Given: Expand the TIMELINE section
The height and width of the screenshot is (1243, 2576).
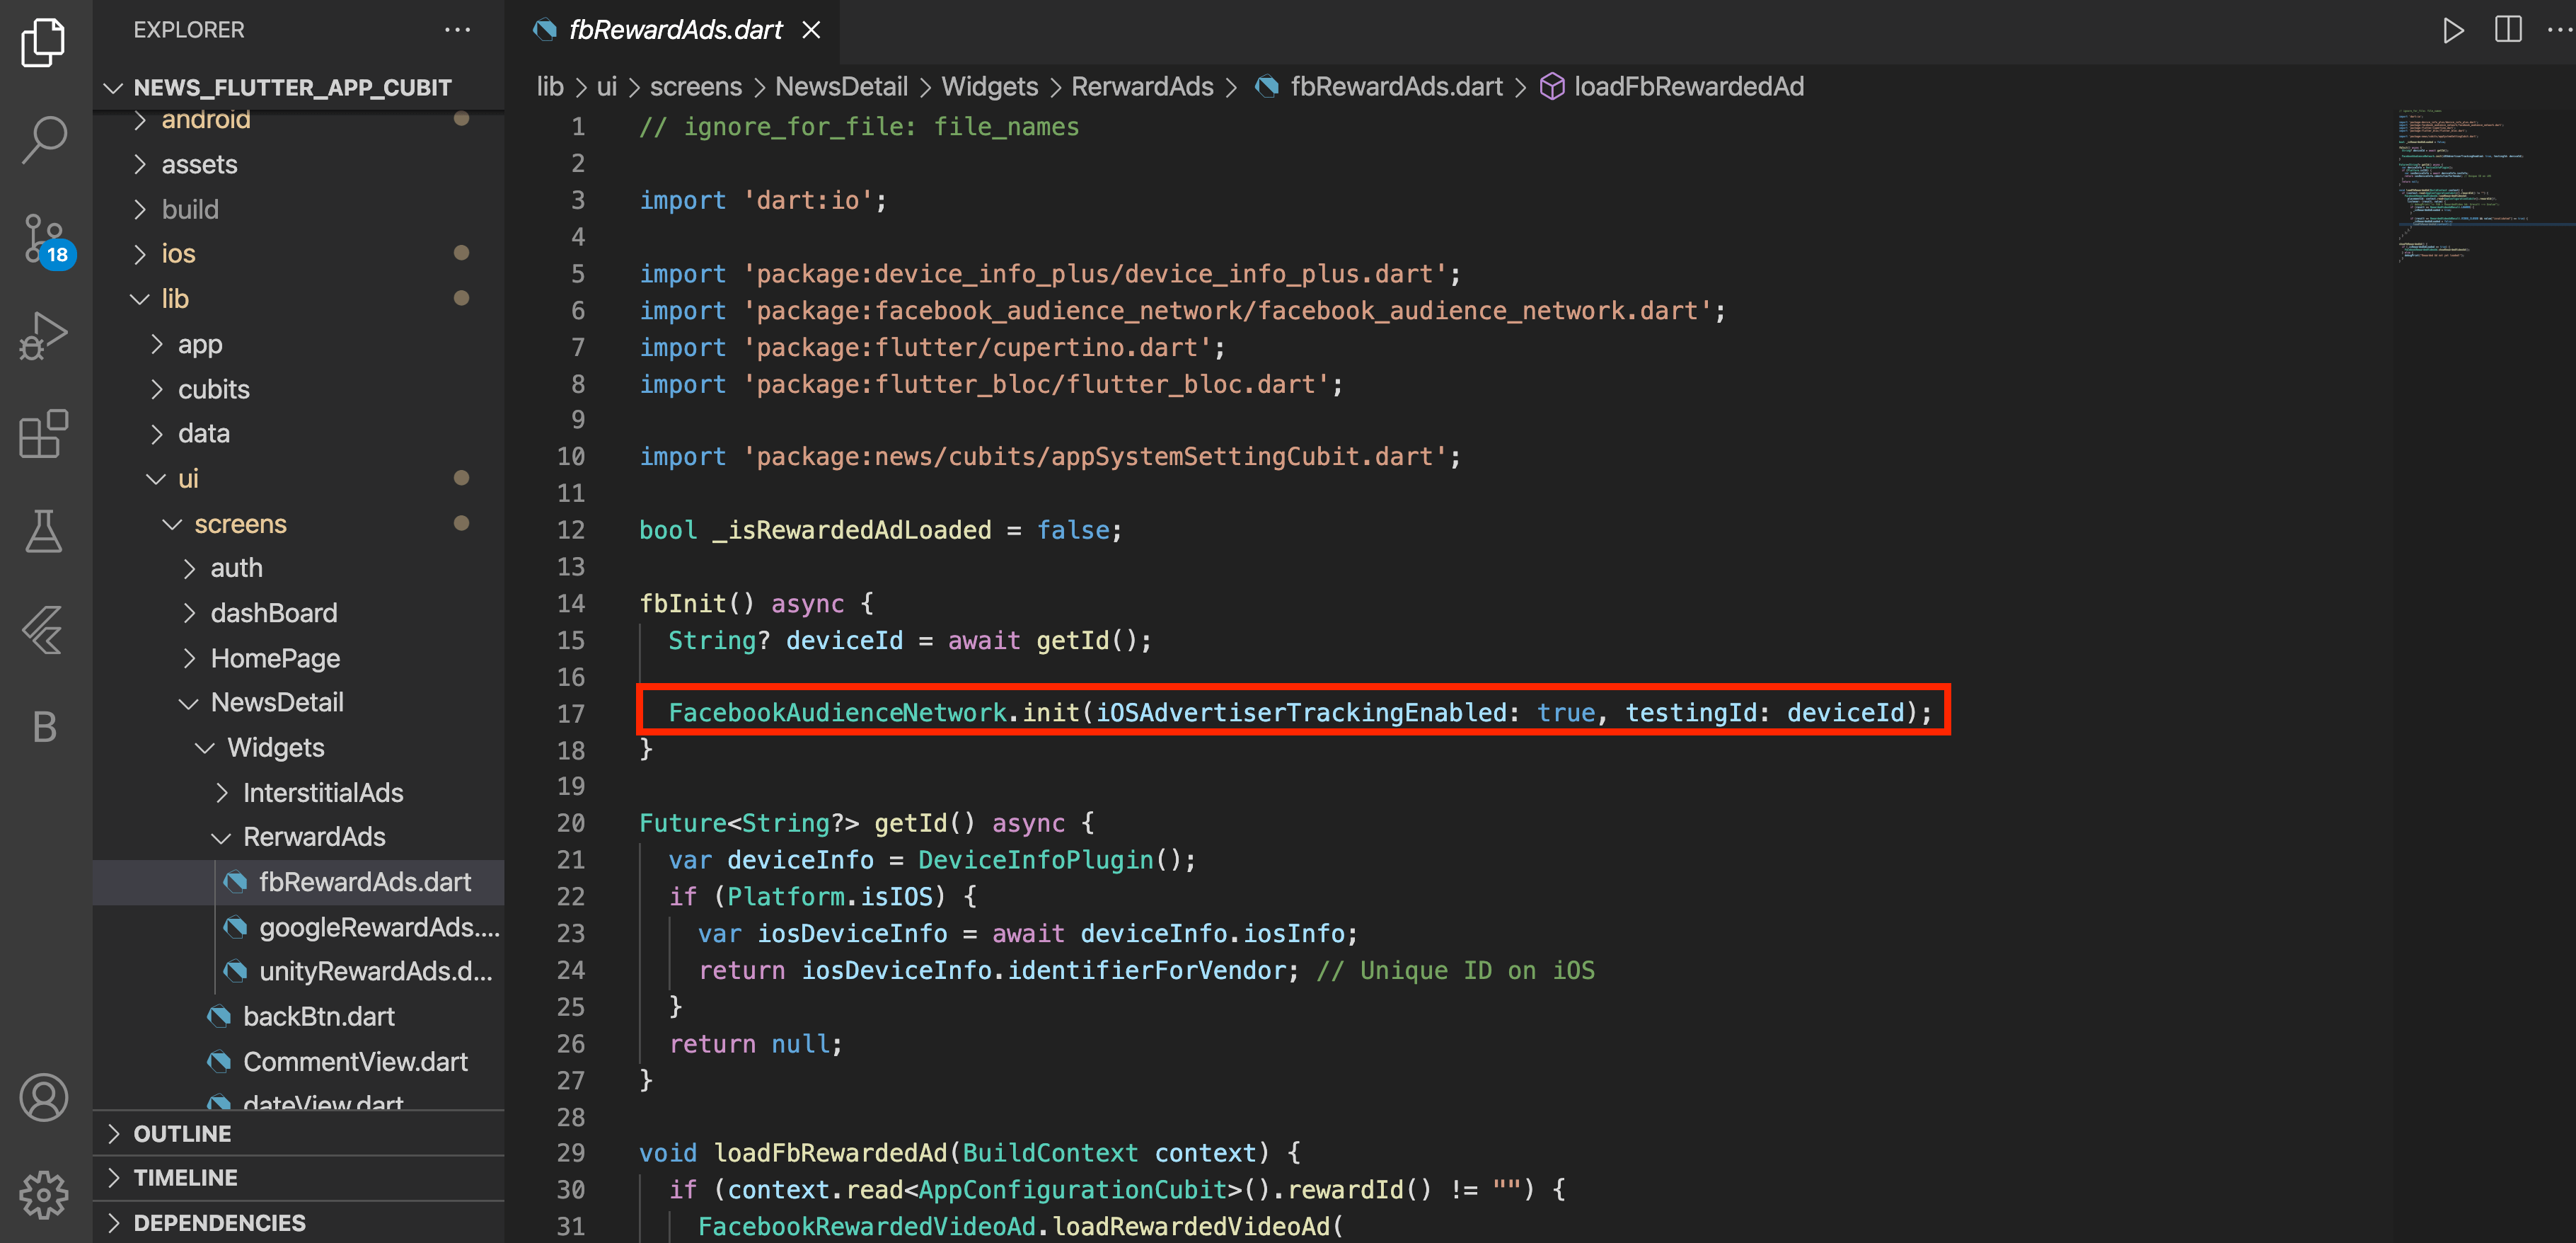Looking at the screenshot, I should point(185,1178).
